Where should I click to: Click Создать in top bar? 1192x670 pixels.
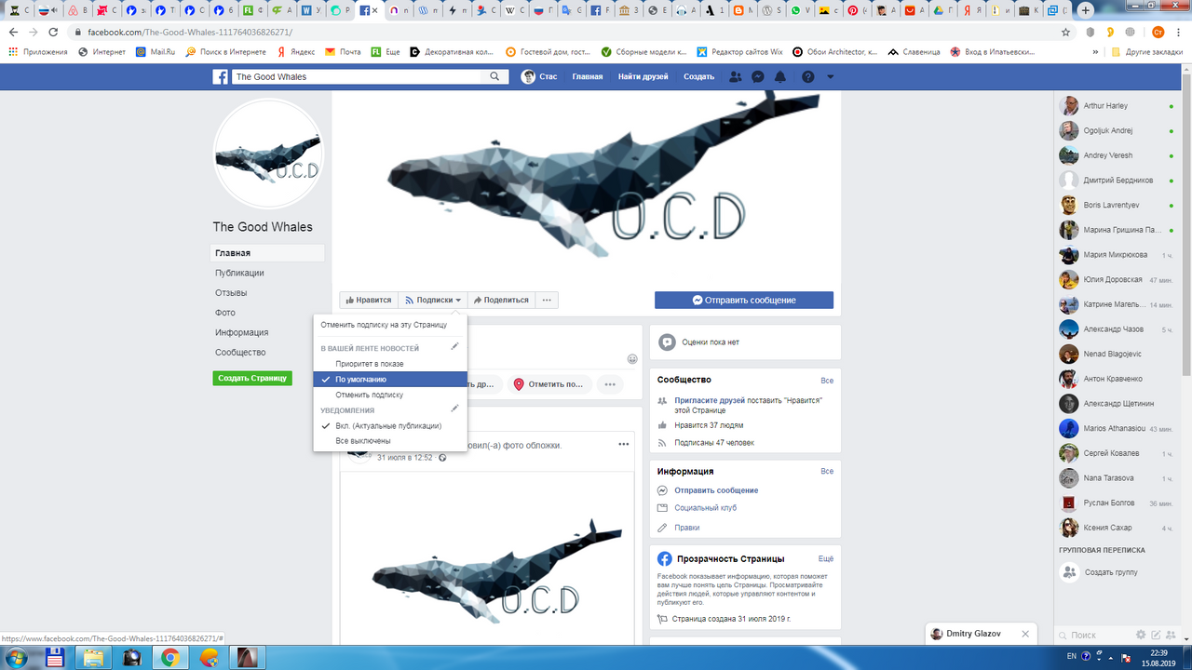click(x=698, y=77)
